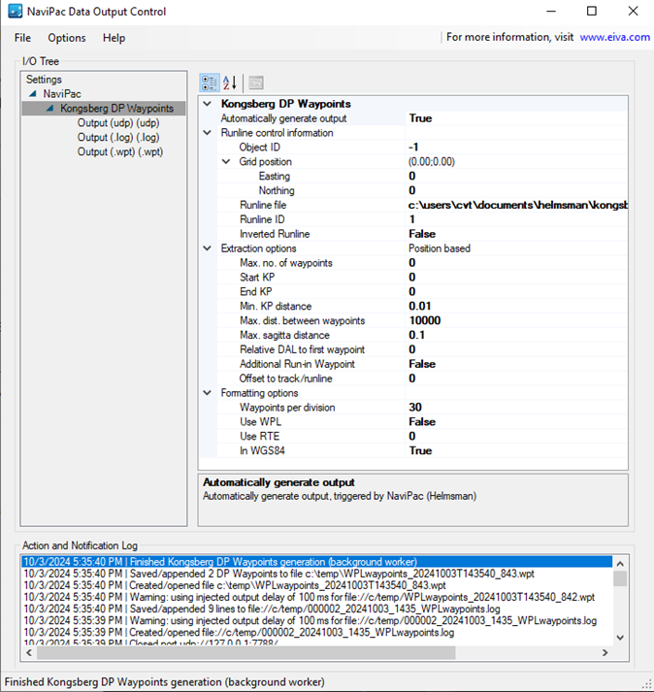Click the Property Pages toolbar icon
The width and height of the screenshot is (654, 692).
256,82
